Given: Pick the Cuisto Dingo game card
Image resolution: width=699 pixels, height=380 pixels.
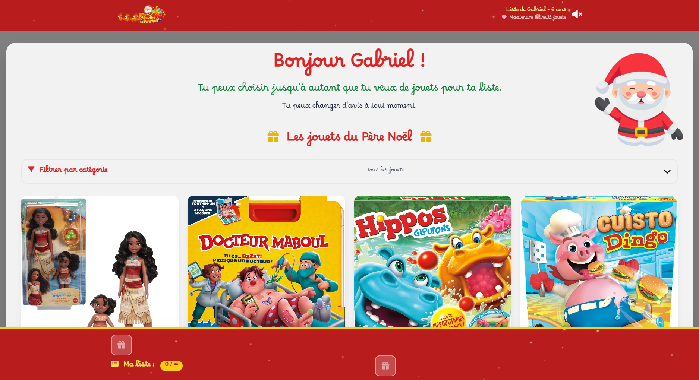Looking at the screenshot, I should coord(599,262).
